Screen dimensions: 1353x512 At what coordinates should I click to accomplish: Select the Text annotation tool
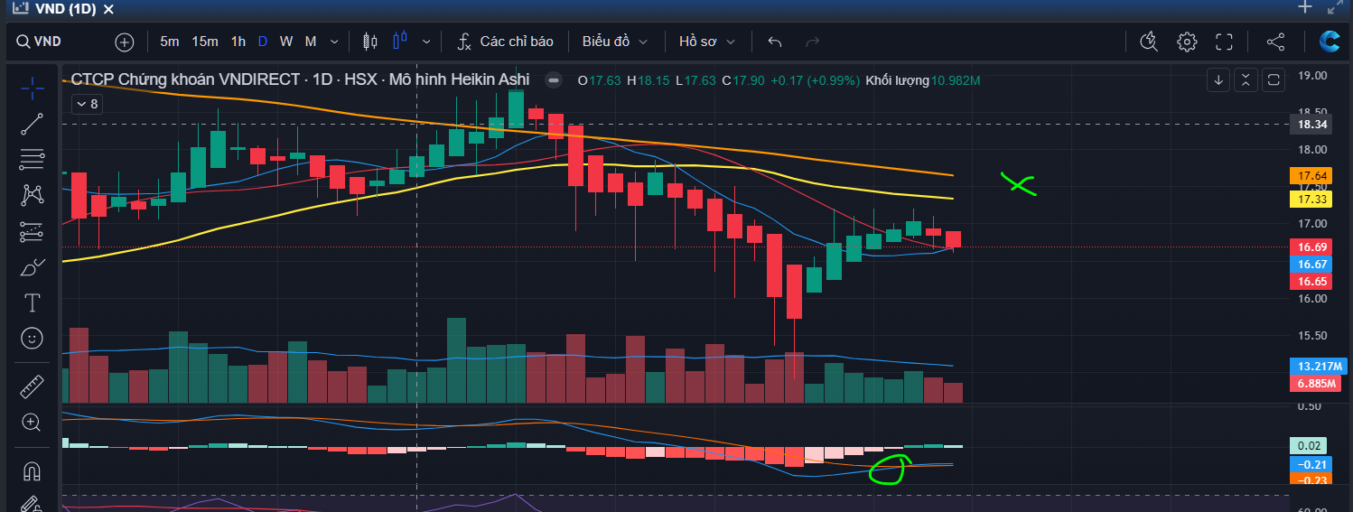click(33, 303)
